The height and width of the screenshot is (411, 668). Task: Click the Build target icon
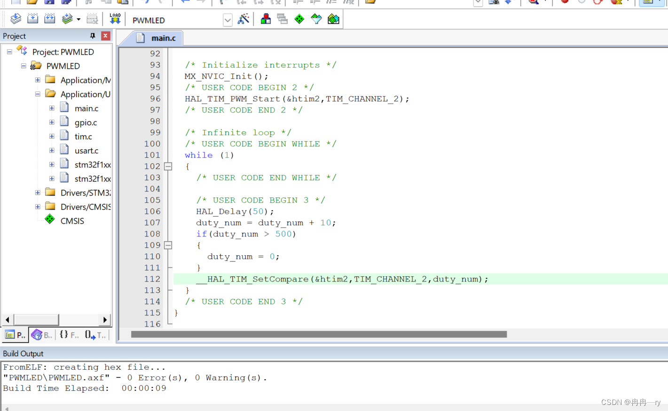pos(33,19)
